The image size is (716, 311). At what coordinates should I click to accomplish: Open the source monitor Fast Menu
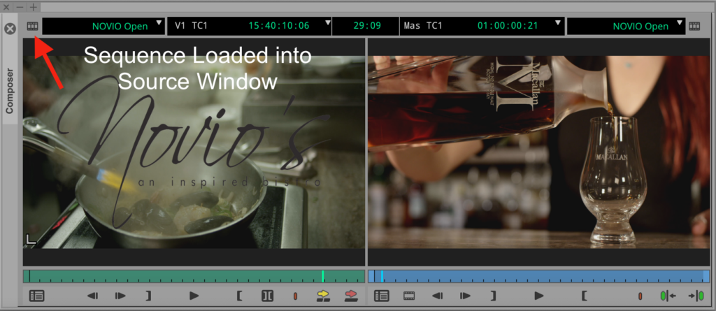click(x=36, y=296)
